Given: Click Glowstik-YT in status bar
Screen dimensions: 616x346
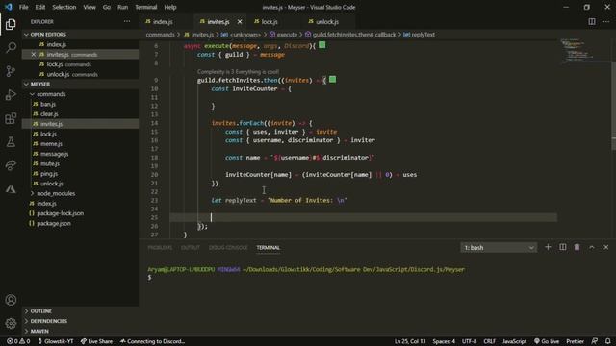Looking at the screenshot, I should click(x=56, y=341).
